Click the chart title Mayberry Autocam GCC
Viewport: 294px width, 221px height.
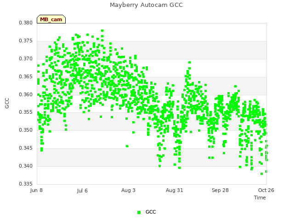(146, 5)
